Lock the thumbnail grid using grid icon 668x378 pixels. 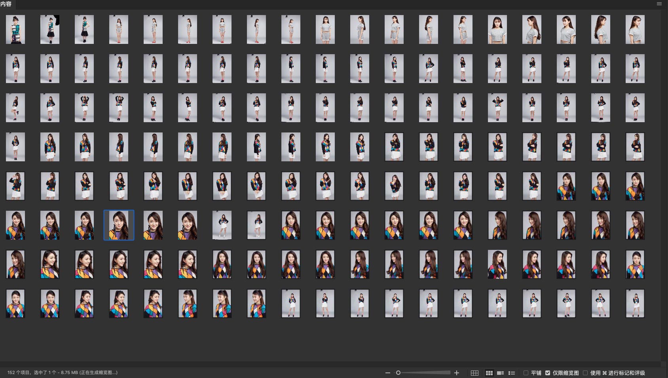tap(474, 373)
